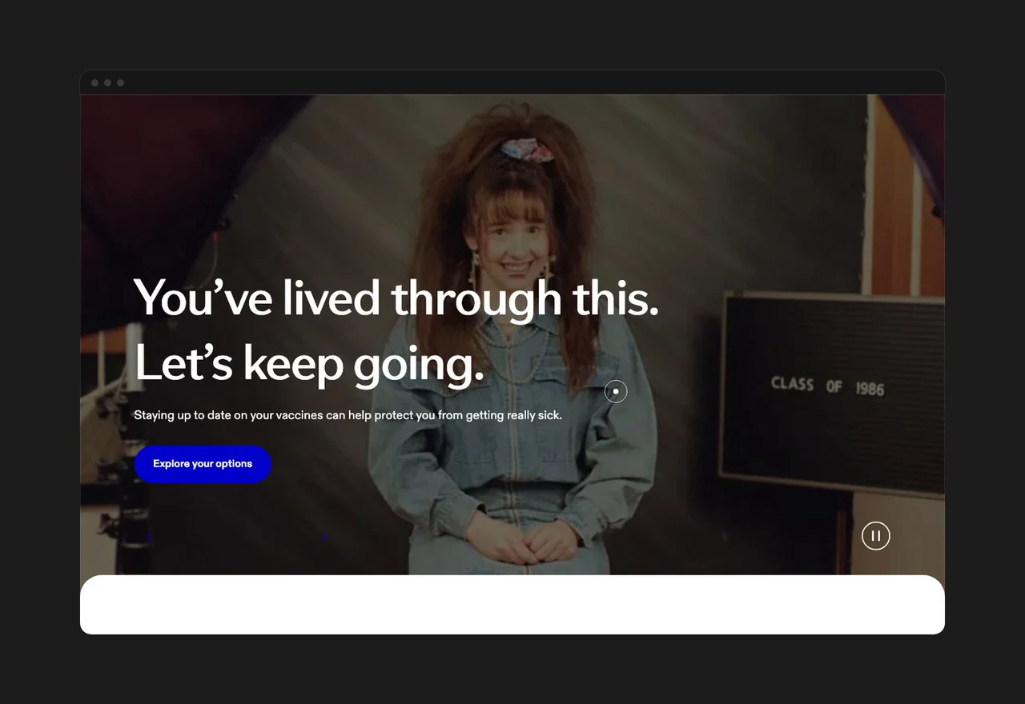The image size is (1025, 704).
Task: Click the "Let's keep going." heading
Action: [309, 364]
